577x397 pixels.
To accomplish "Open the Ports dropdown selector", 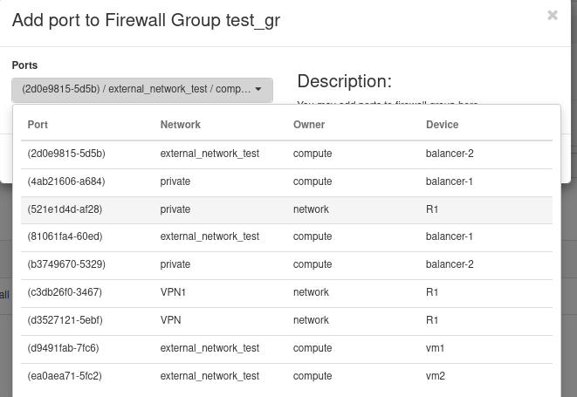I will pos(141,89).
